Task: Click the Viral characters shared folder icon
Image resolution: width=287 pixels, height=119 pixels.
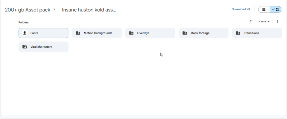Action: pyautogui.click(x=25, y=47)
